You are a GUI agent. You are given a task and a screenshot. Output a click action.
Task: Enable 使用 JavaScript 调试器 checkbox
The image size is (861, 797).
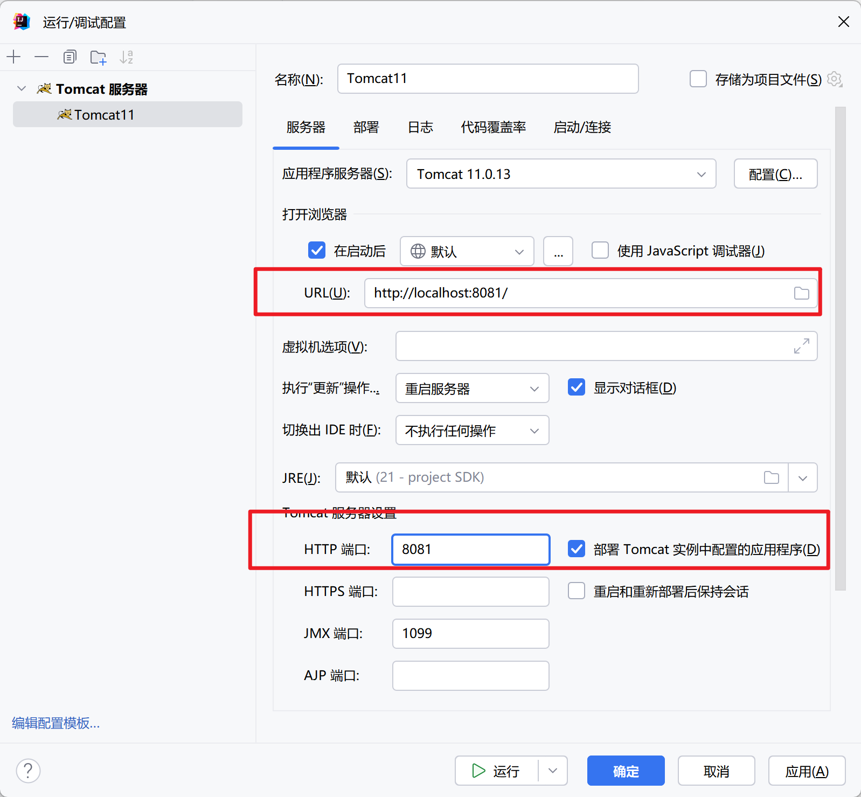(x=600, y=250)
